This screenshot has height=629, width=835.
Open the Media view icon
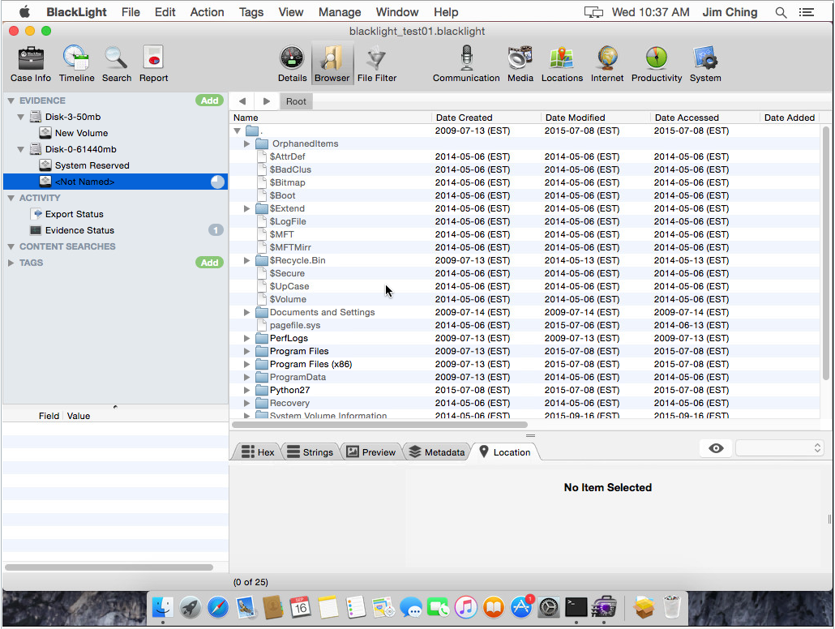coord(520,64)
